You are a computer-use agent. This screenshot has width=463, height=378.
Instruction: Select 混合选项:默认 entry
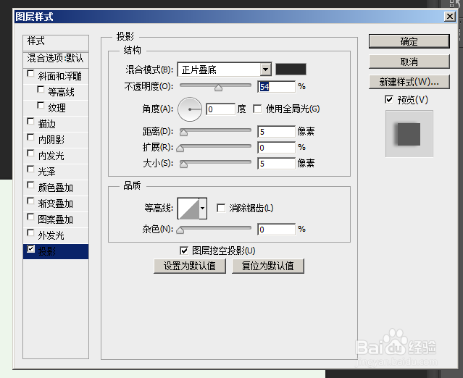coord(56,59)
